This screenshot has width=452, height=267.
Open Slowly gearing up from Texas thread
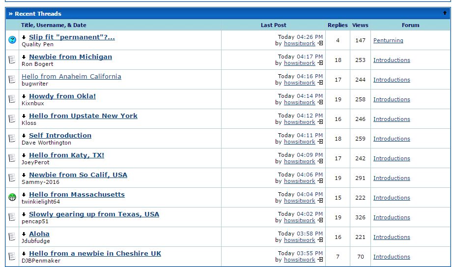[94, 214]
